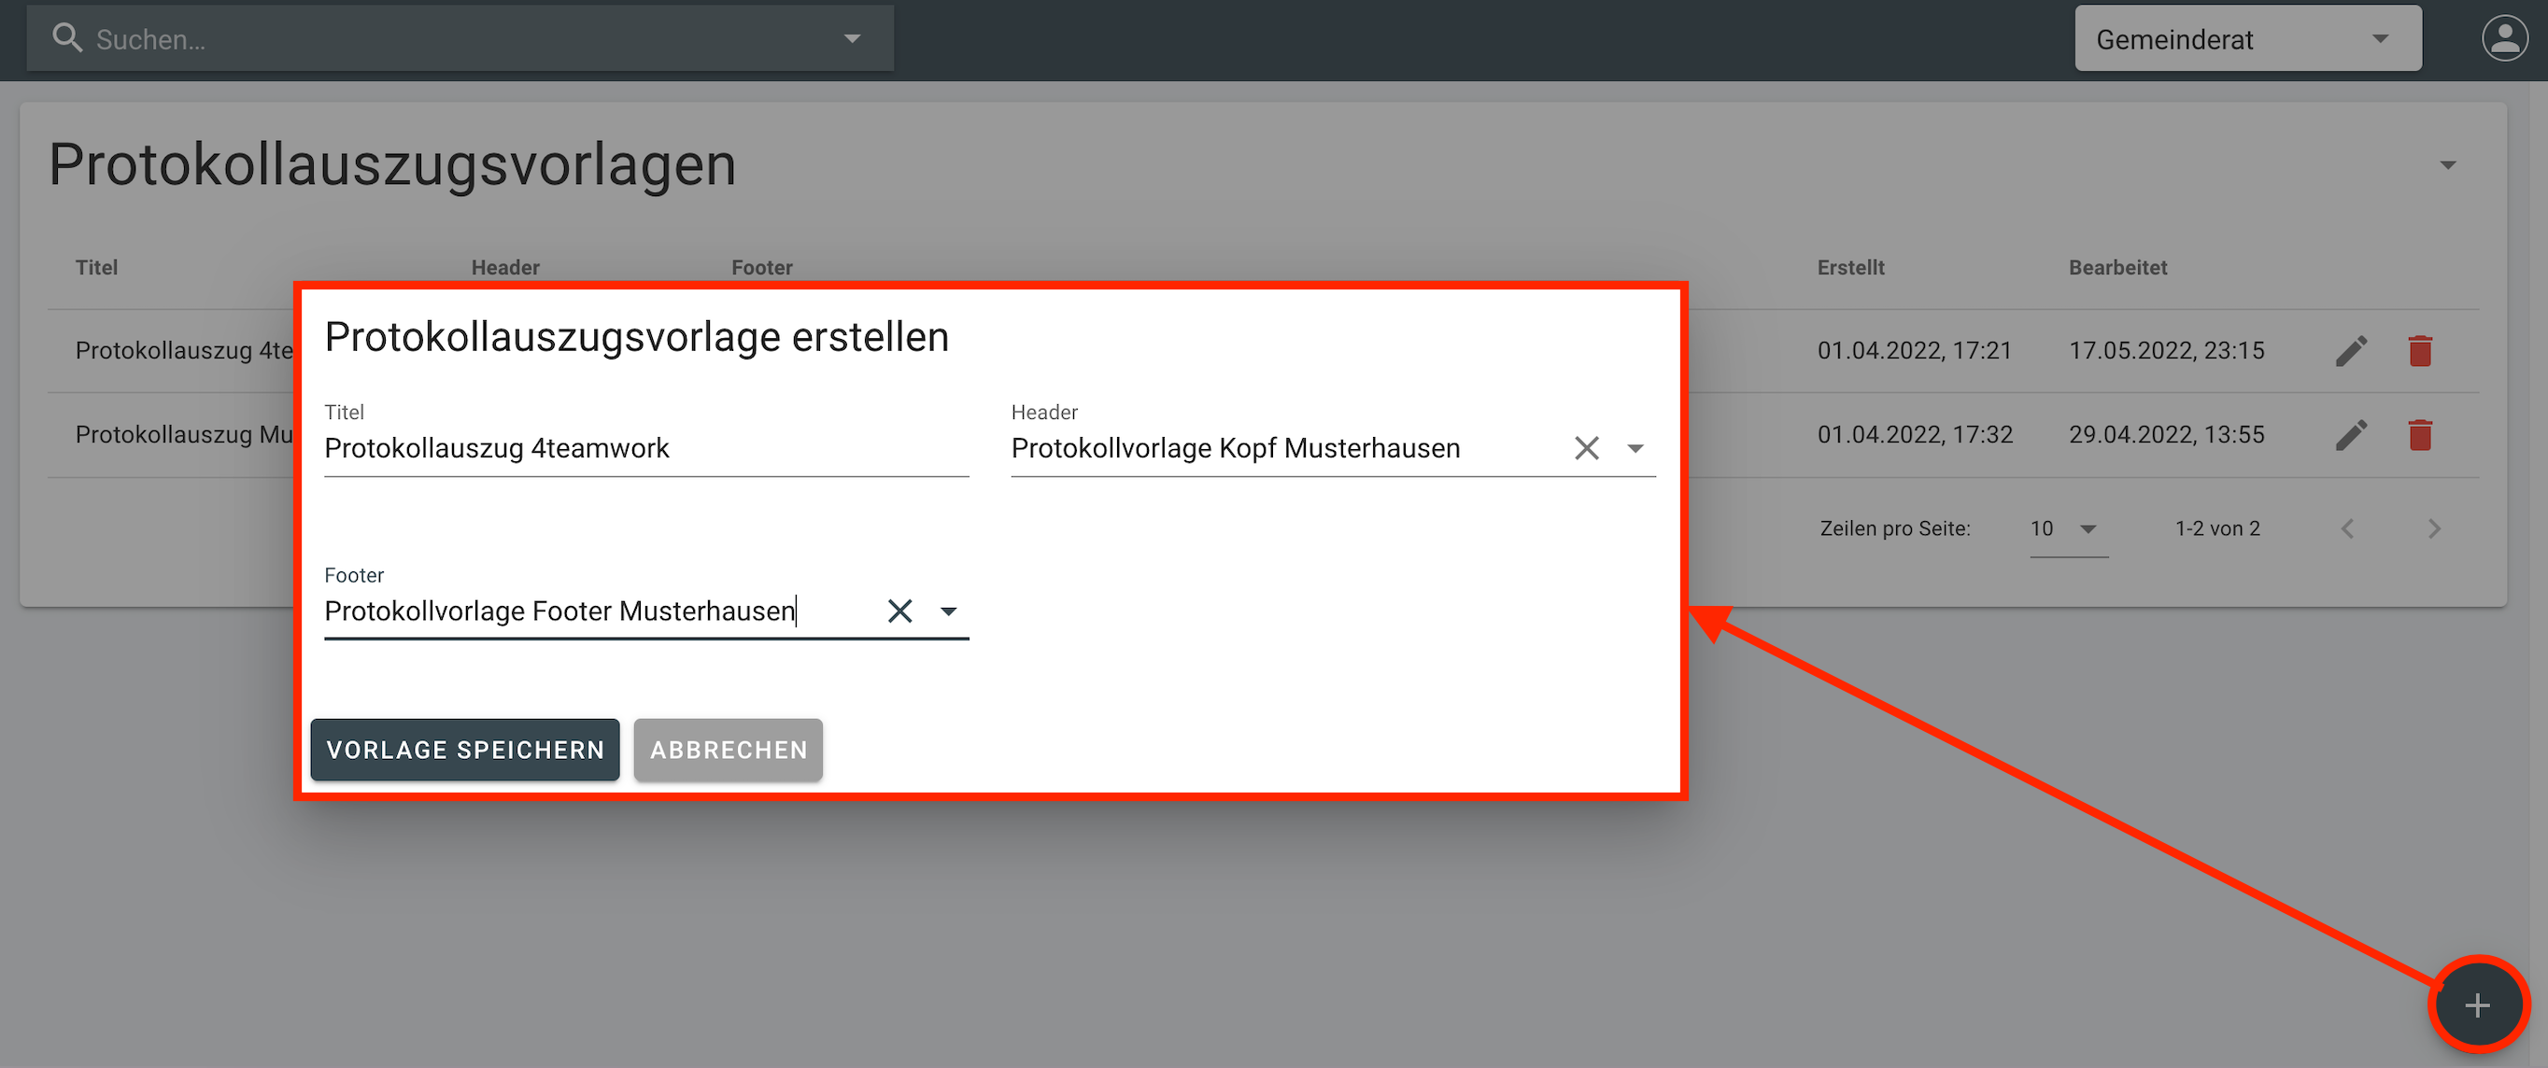Go to next page of table

pos(2433,529)
